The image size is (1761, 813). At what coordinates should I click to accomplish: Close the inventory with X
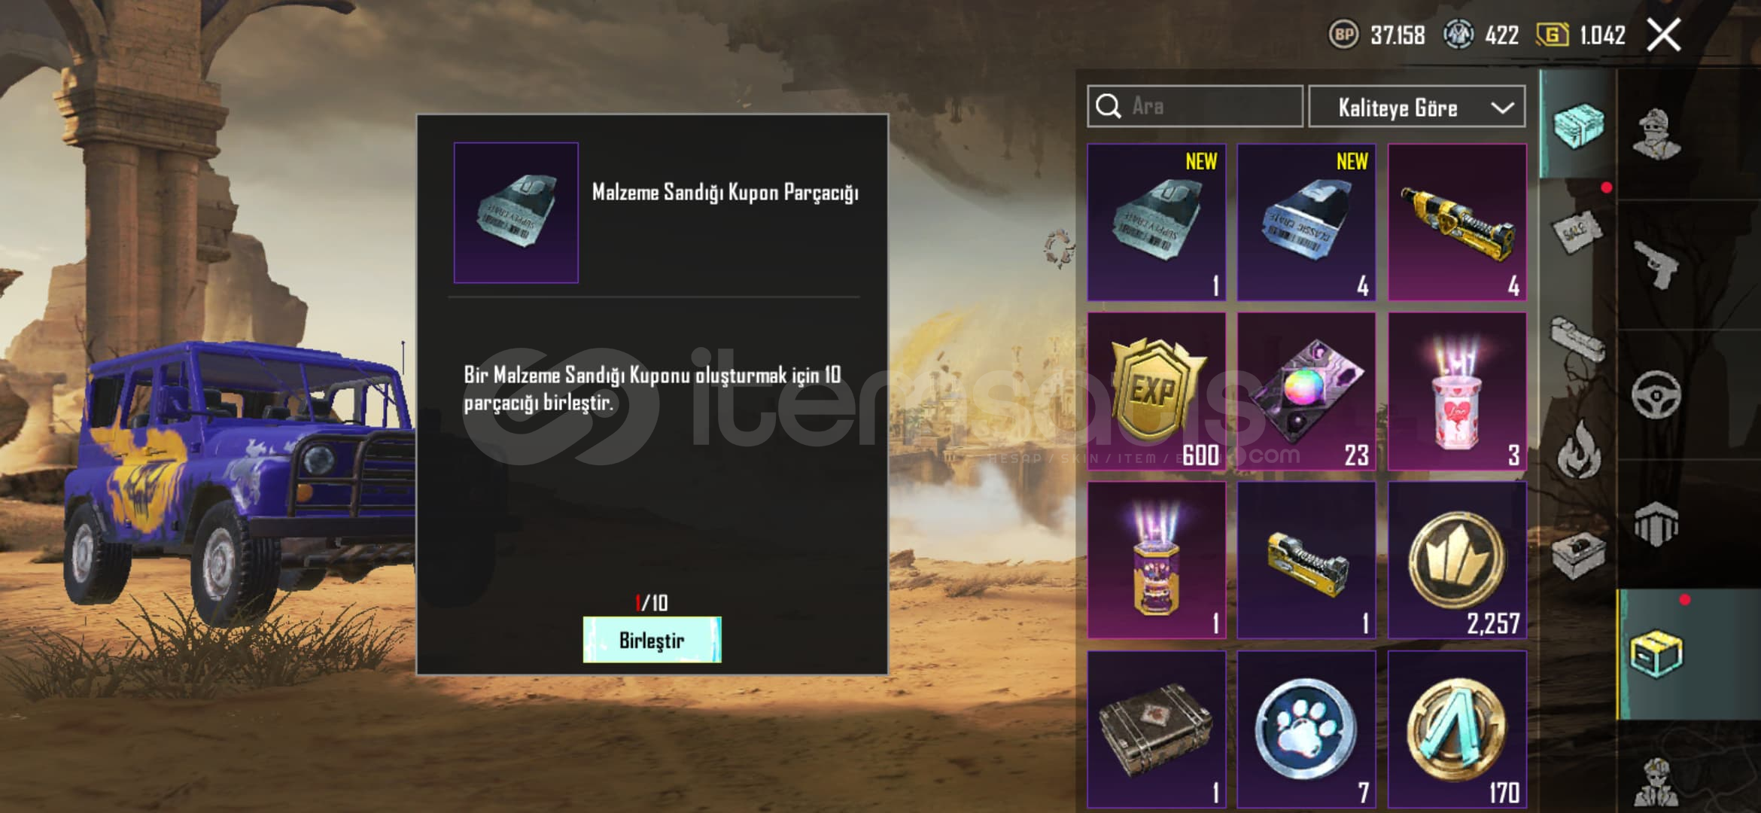pos(1664,35)
